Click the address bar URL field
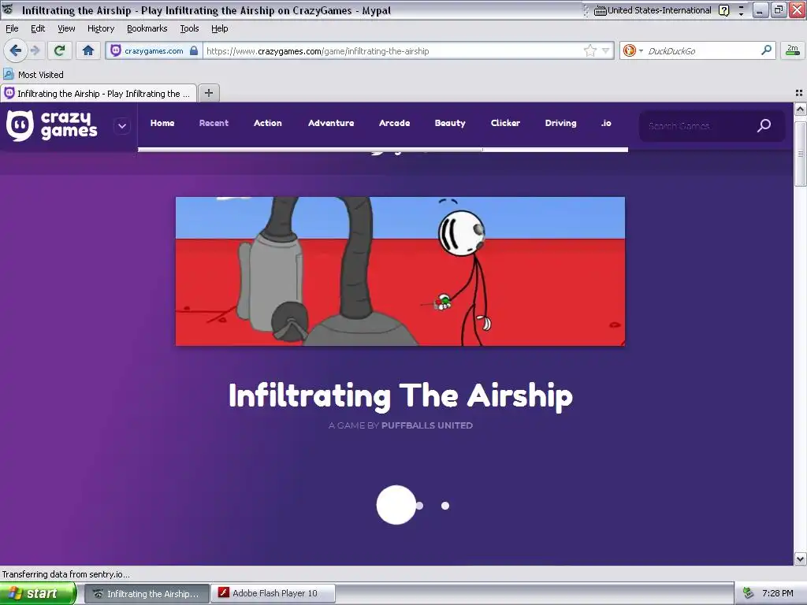The width and height of the screenshot is (807, 605). pos(394,51)
